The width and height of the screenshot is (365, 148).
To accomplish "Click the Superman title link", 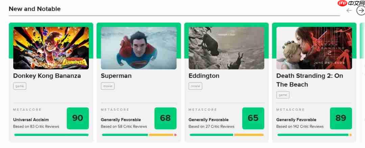I will pyautogui.click(x=116, y=76).
